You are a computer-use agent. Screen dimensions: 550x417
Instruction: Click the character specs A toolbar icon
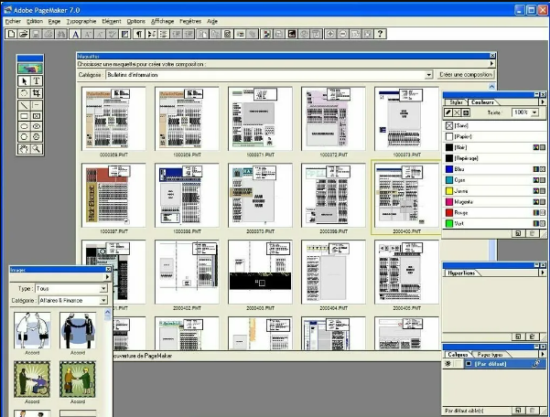75,34
